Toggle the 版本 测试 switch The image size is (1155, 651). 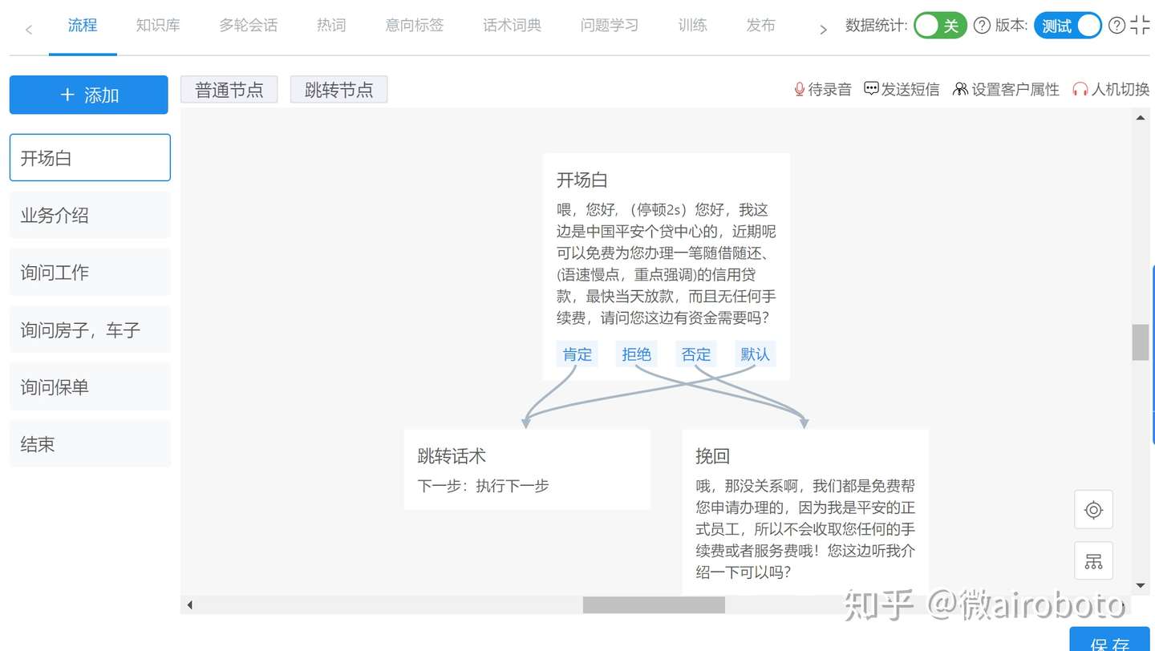pyautogui.click(x=1068, y=26)
